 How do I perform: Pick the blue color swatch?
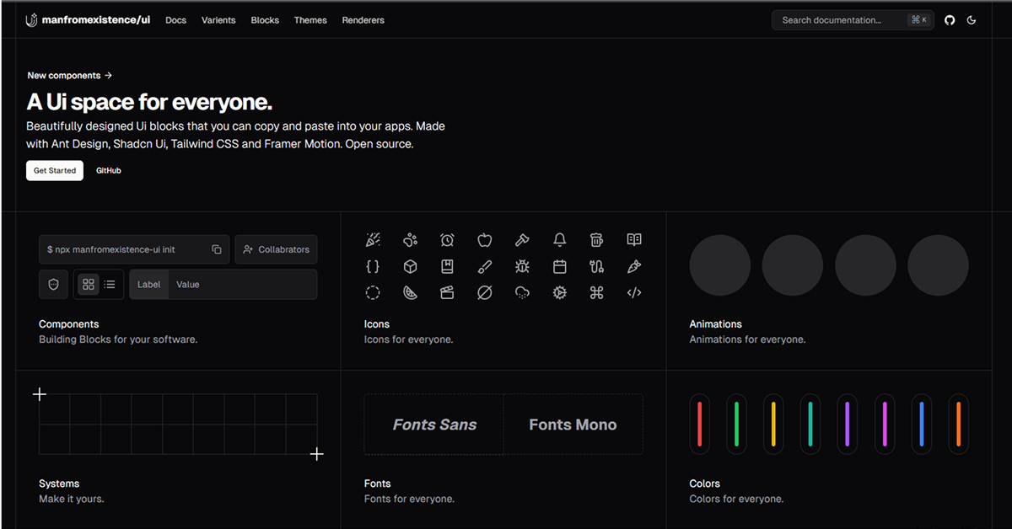coord(922,424)
